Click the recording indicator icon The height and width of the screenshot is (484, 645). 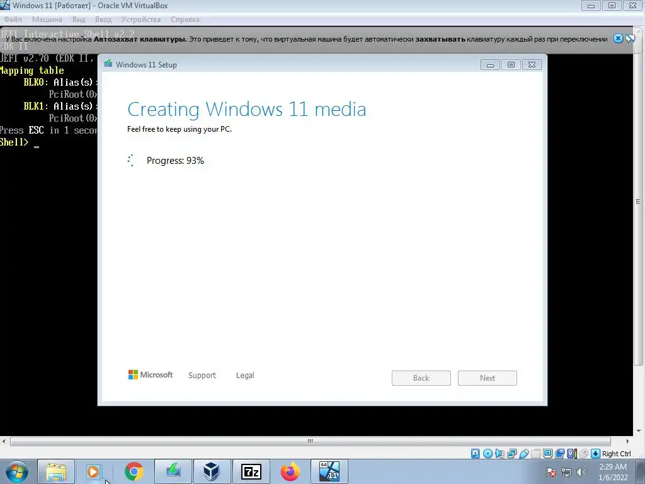(559, 454)
